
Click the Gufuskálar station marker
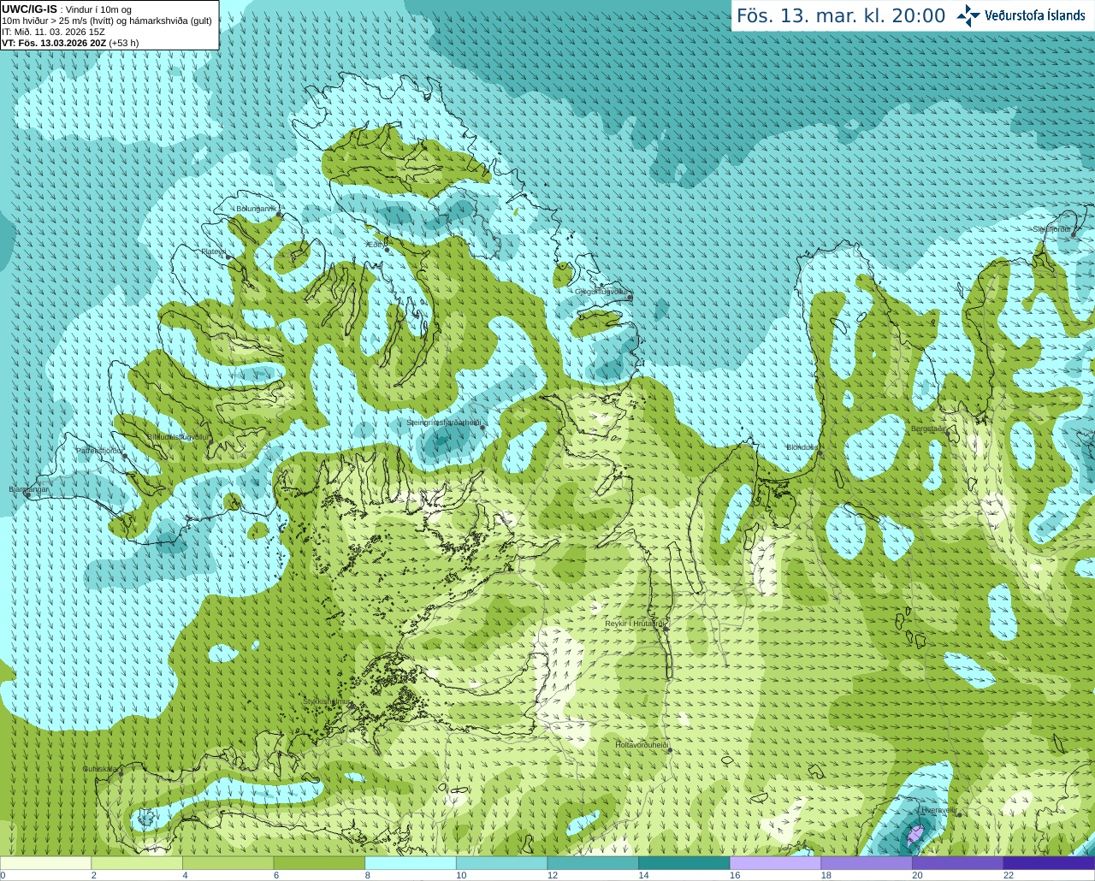coord(121,774)
